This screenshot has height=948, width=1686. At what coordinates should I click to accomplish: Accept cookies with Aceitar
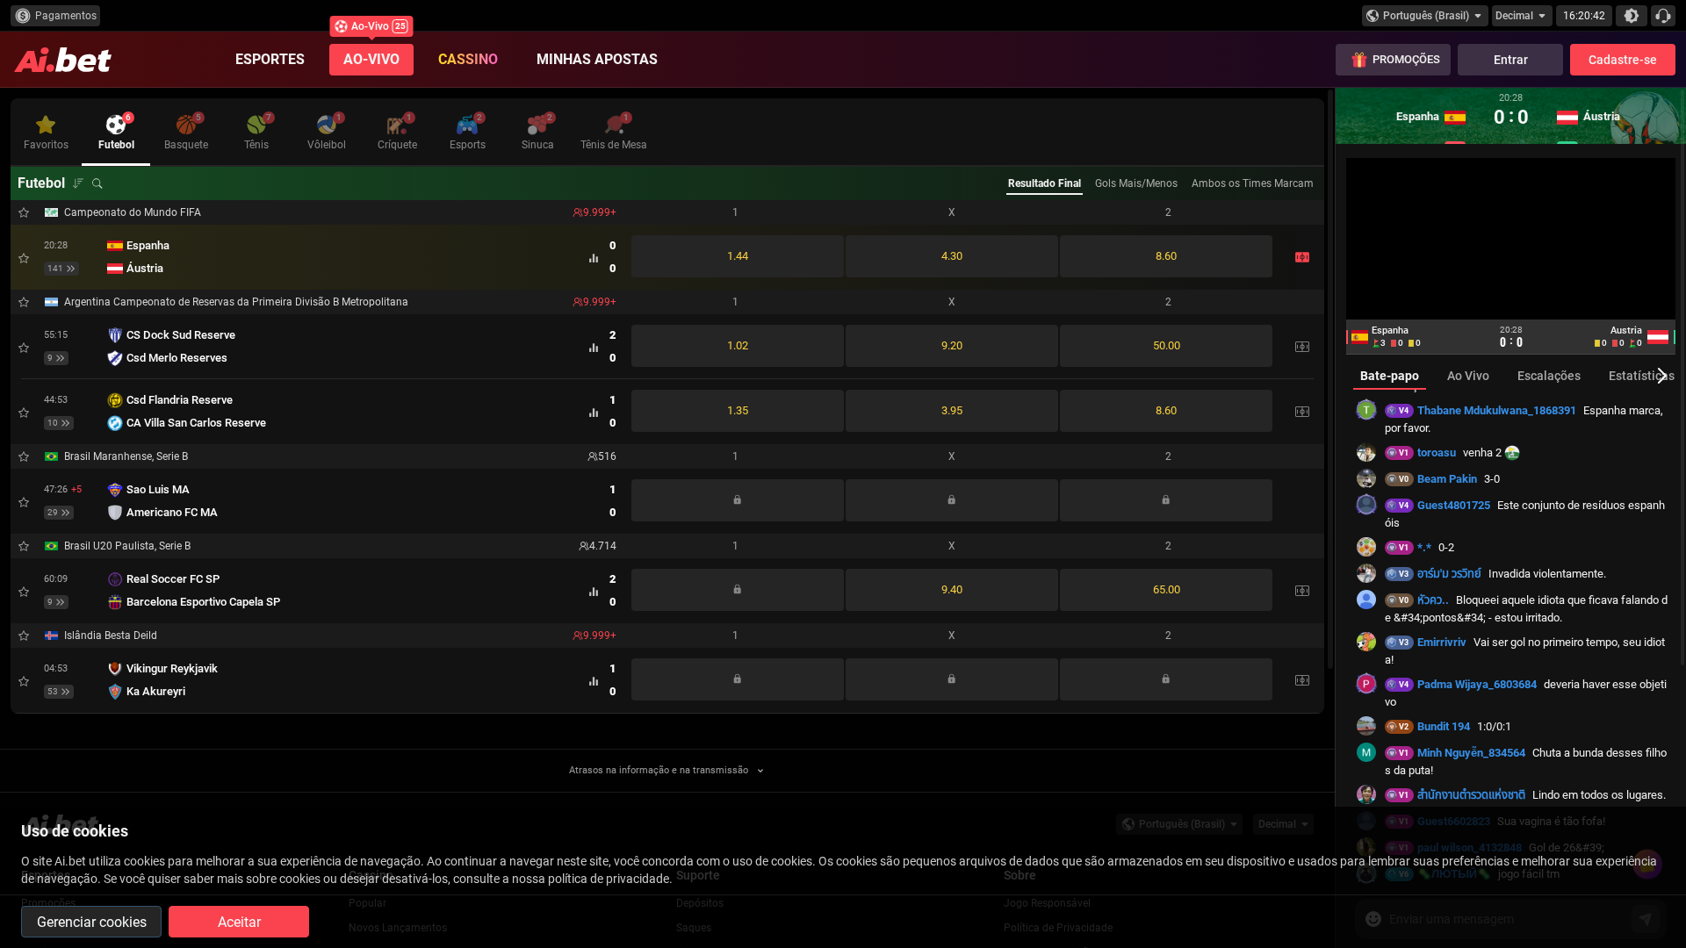[239, 922]
